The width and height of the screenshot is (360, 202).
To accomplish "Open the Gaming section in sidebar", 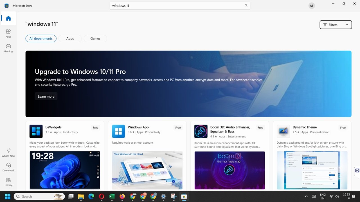I will (x=8, y=48).
